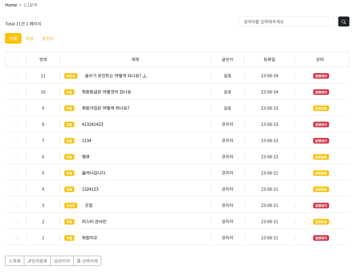
Task: Click the 답변대기 badge on row 3
Action: tap(321, 205)
